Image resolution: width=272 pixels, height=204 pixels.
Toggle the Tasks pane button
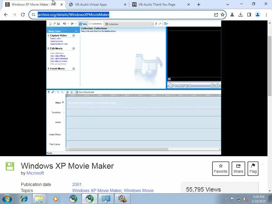pyautogui.click(x=83, y=24)
